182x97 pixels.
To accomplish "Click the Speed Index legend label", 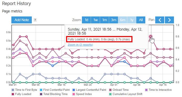I will [x=84, y=94].
